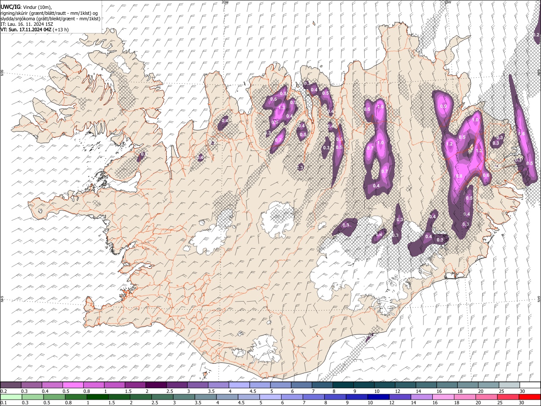Click the '(+13 h)' forecast offset text
Screen dimensions: 541x406
[61, 30]
